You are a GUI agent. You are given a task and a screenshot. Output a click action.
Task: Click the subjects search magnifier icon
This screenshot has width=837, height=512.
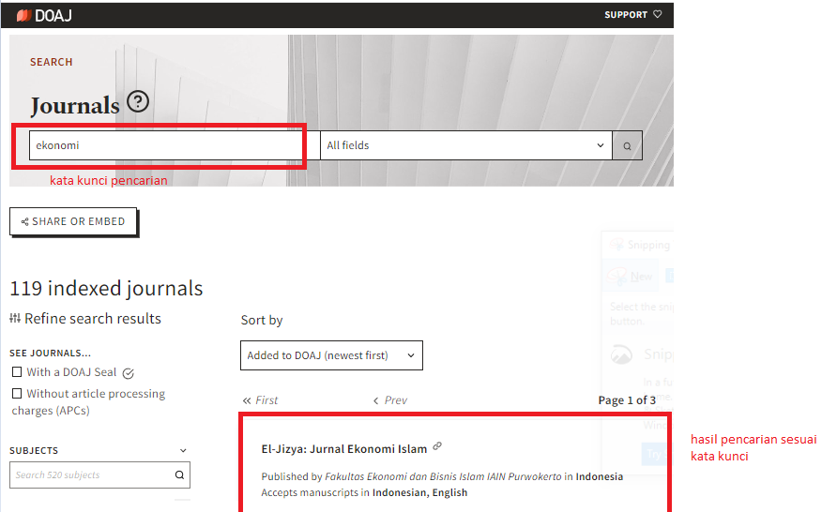[x=180, y=474]
